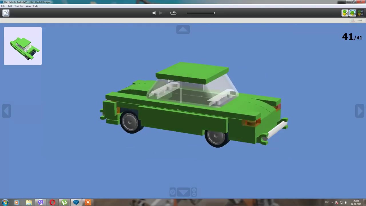Switch to Build mode icon
366x206 pixels.
(345, 13)
